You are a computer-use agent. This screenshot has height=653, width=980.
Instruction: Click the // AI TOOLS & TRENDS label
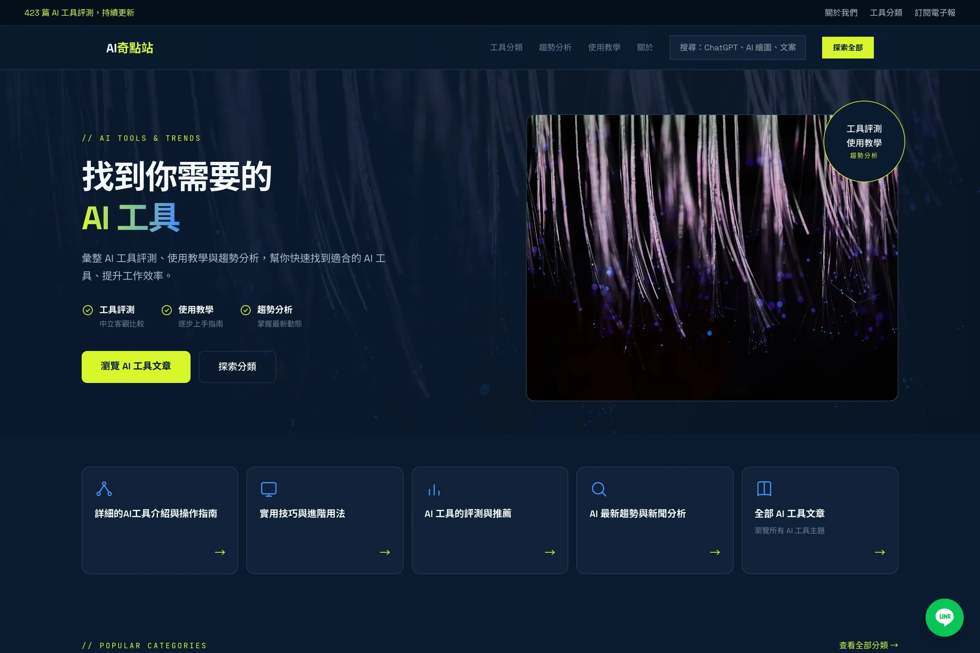[x=141, y=138]
